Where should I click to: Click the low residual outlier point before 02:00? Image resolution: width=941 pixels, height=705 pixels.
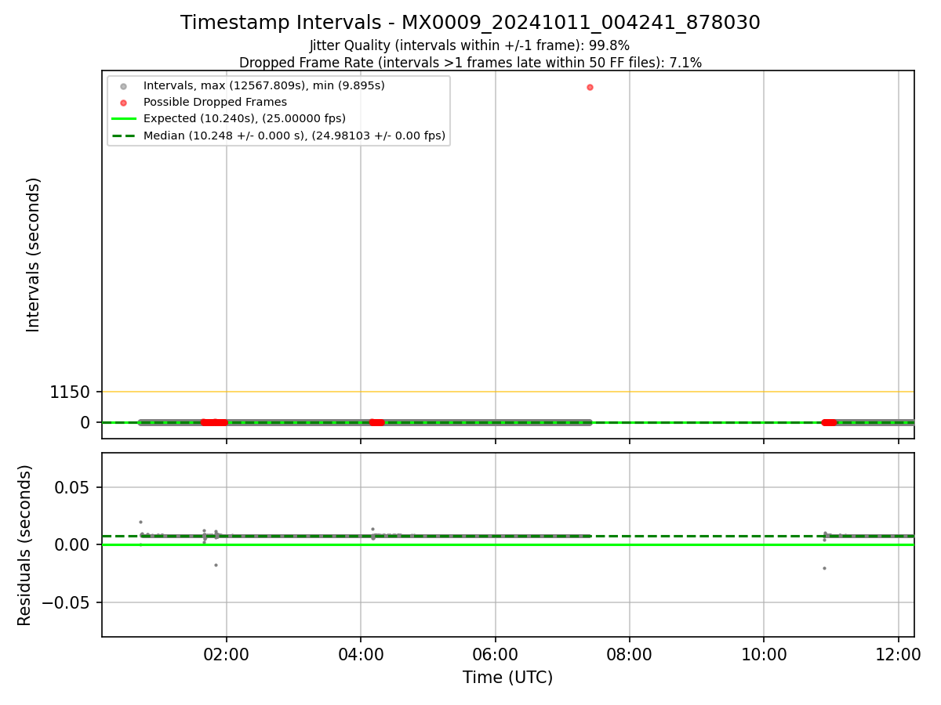coord(216,565)
